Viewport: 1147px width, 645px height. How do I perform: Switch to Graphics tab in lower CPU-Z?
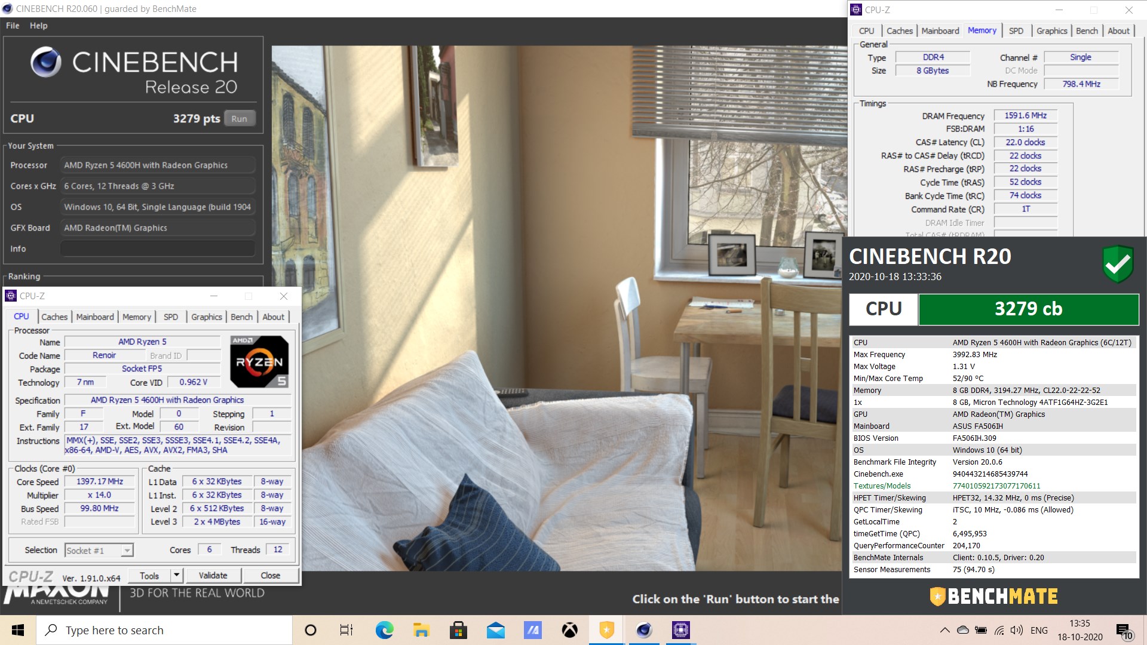(x=207, y=317)
